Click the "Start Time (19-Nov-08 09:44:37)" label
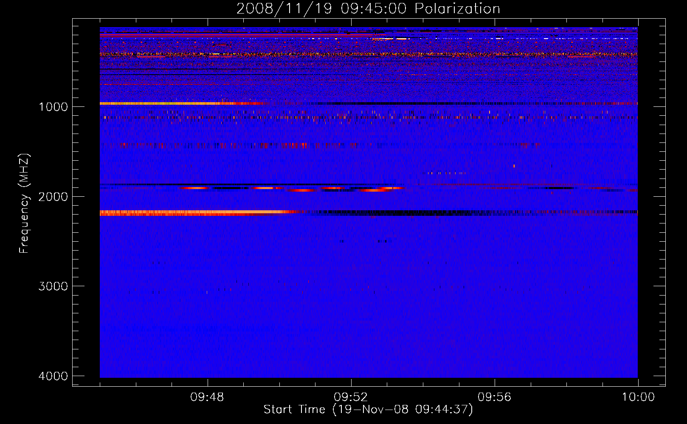 (x=368, y=410)
